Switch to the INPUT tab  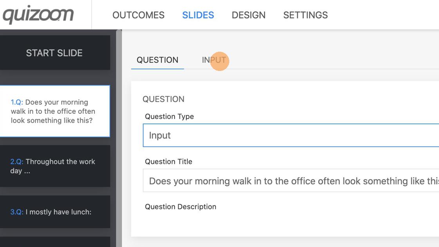pos(214,60)
